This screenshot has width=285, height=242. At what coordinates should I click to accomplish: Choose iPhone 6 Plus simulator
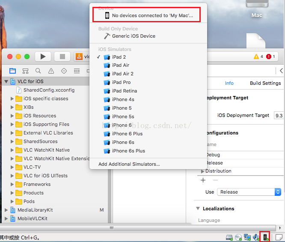pyautogui.click(x=148, y=134)
